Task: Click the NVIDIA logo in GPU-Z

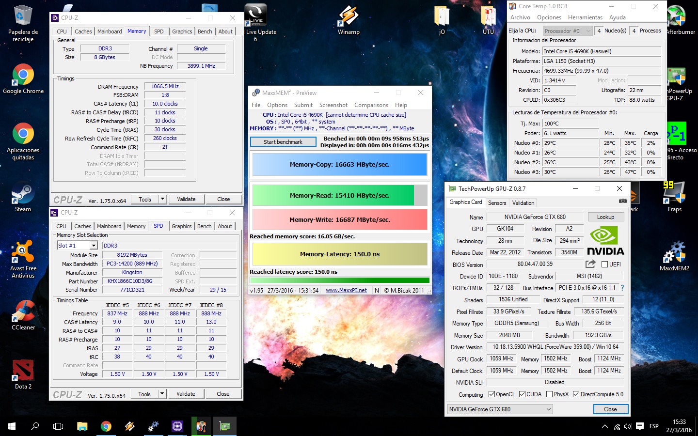Action: [x=605, y=241]
